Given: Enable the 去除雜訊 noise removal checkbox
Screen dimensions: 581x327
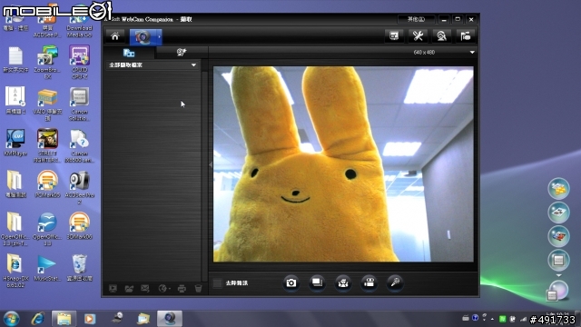Looking at the screenshot, I should click(x=218, y=283).
